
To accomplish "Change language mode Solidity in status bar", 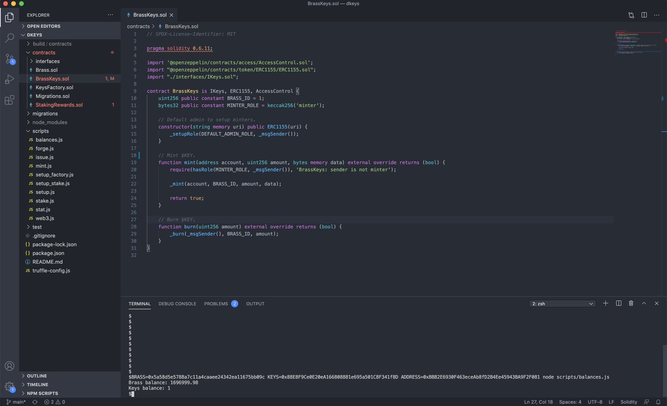I will tap(629, 402).
